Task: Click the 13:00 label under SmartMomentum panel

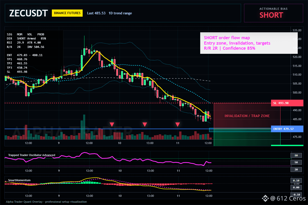Action: (150, 196)
